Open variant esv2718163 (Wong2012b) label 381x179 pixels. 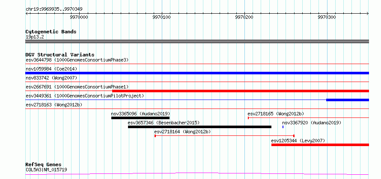pos(54,105)
